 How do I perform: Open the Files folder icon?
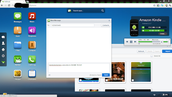point(17,45)
